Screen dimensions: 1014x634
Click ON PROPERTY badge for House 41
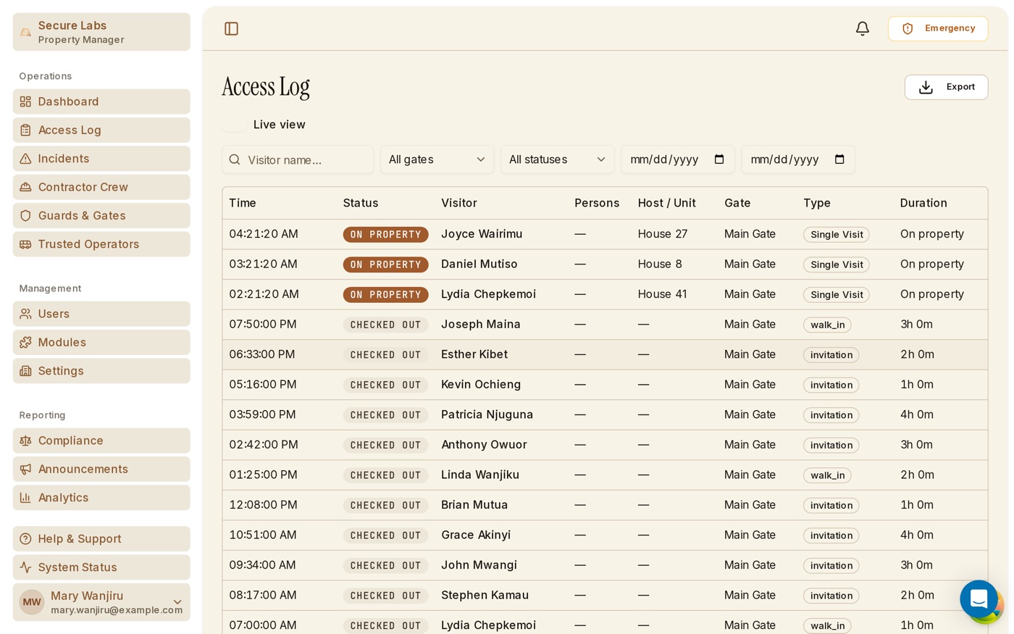[385, 295]
